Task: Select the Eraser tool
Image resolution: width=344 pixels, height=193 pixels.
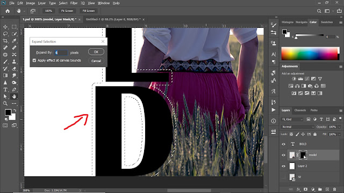Action: pos(14,69)
